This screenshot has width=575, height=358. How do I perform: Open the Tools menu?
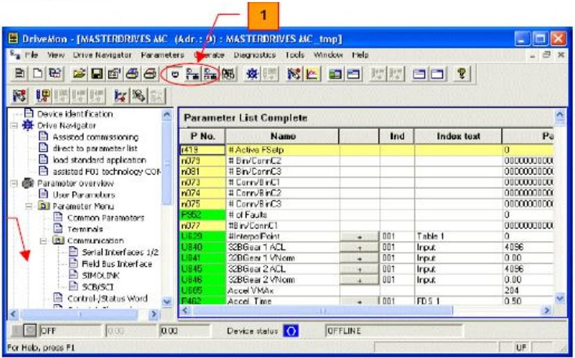(x=295, y=55)
